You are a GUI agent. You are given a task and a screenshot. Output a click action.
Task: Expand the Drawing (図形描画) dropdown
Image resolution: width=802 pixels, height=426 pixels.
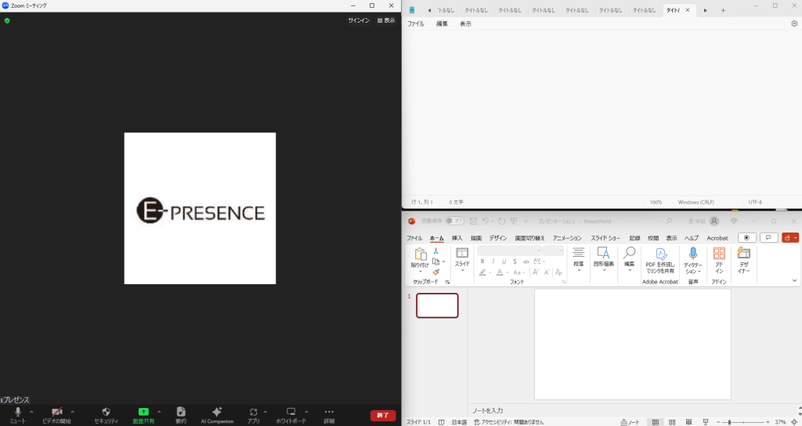[x=604, y=260]
